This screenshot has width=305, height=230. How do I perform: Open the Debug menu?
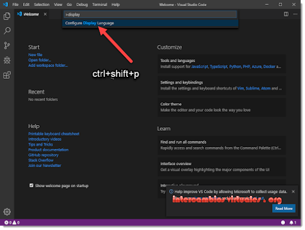point(82,4)
